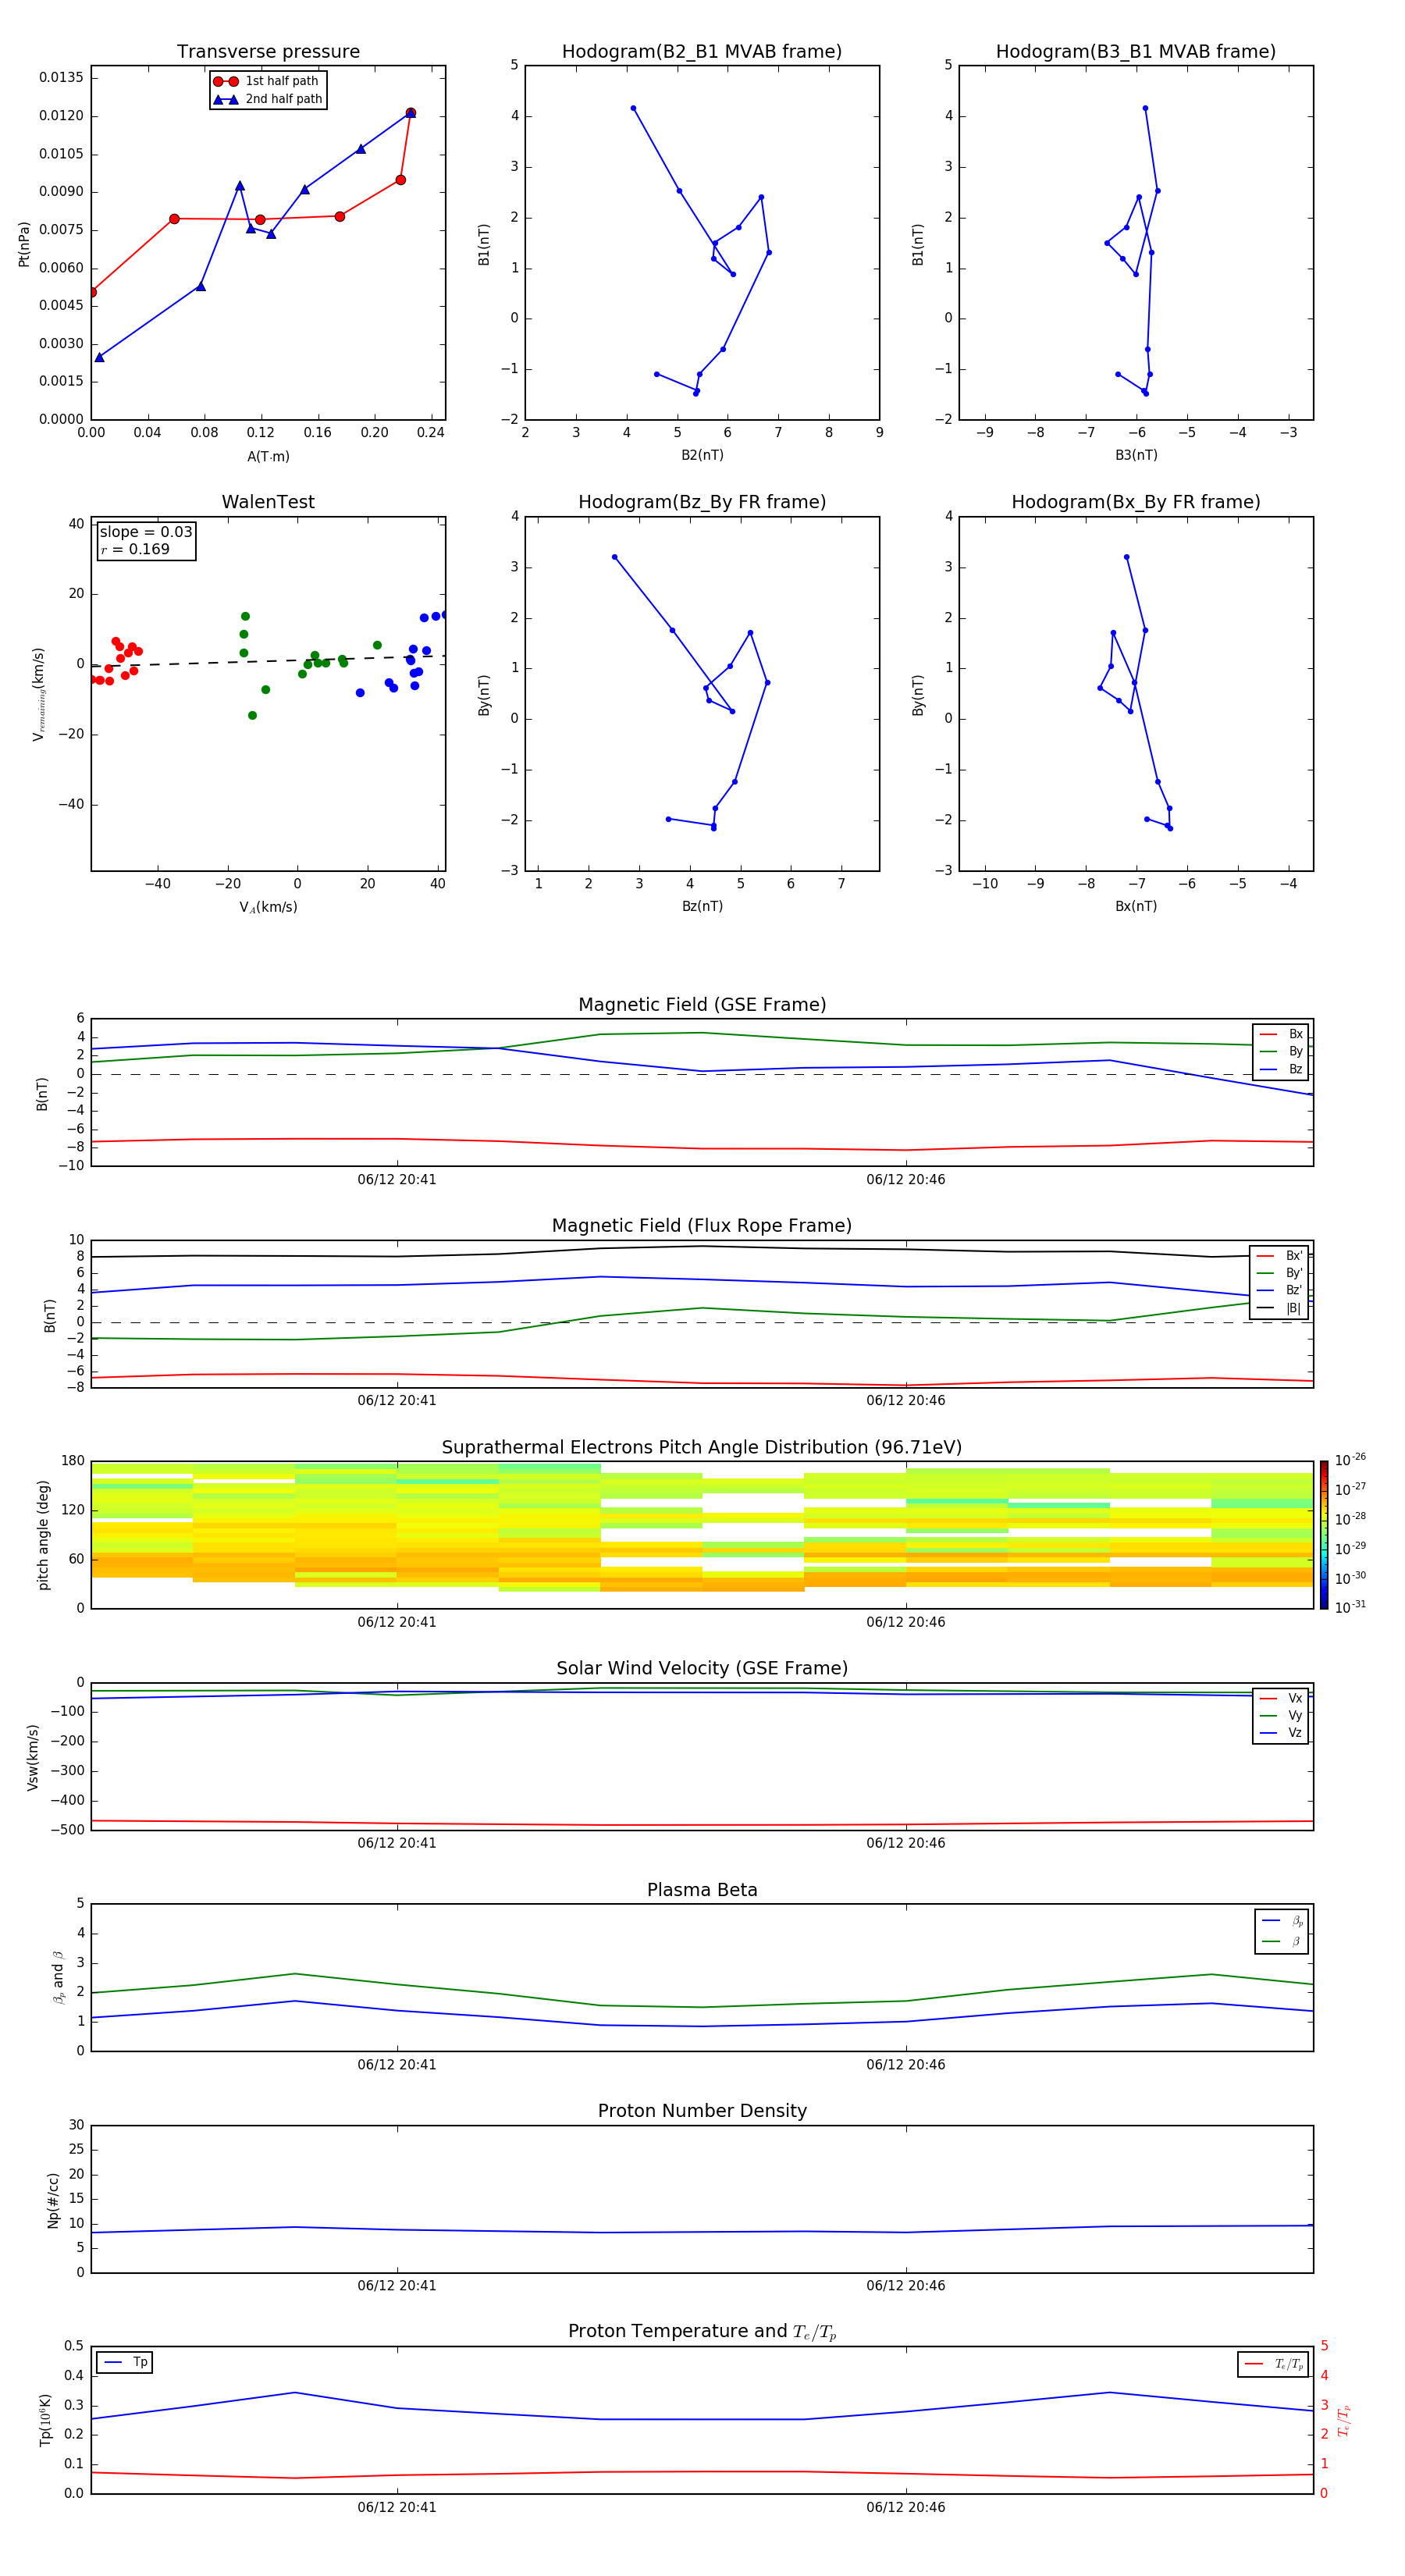Select the "slope = 0.03" annotation
The width and height of the screenshot is (1405, 2576).
pyautogui.click(x=146, y=532)
